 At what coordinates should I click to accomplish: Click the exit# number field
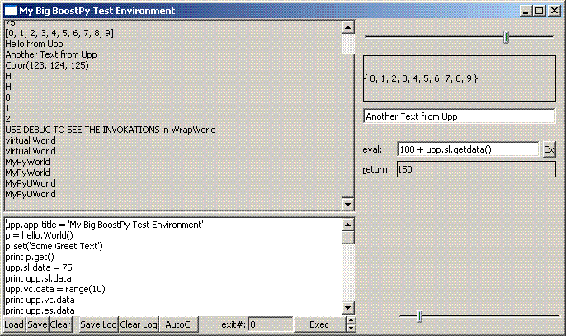point(270,324)
